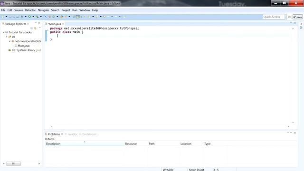Click the Package Explorer horizontal scrollbar thumb
304x171 pixels.
pyautogui.click(x=13, y=163)
